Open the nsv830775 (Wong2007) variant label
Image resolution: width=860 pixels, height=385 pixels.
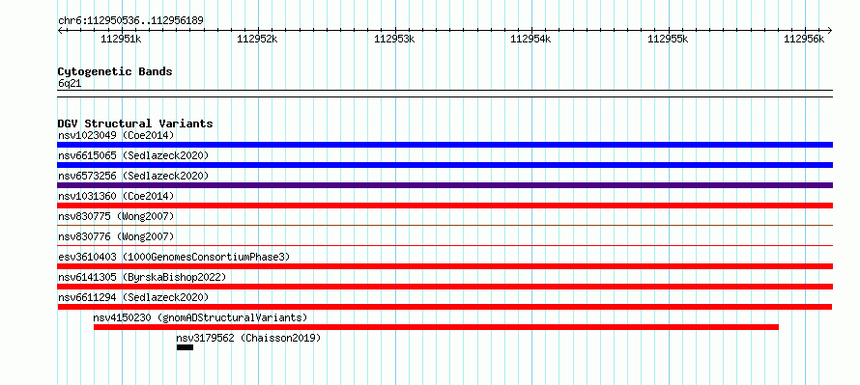point(116,216)
